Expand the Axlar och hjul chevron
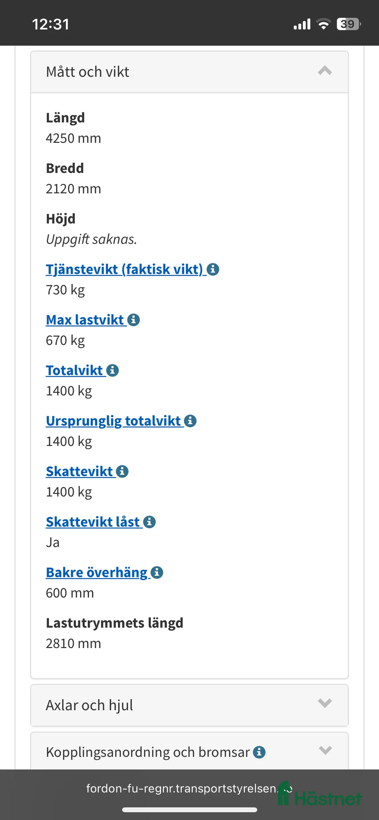 point(325,703)
